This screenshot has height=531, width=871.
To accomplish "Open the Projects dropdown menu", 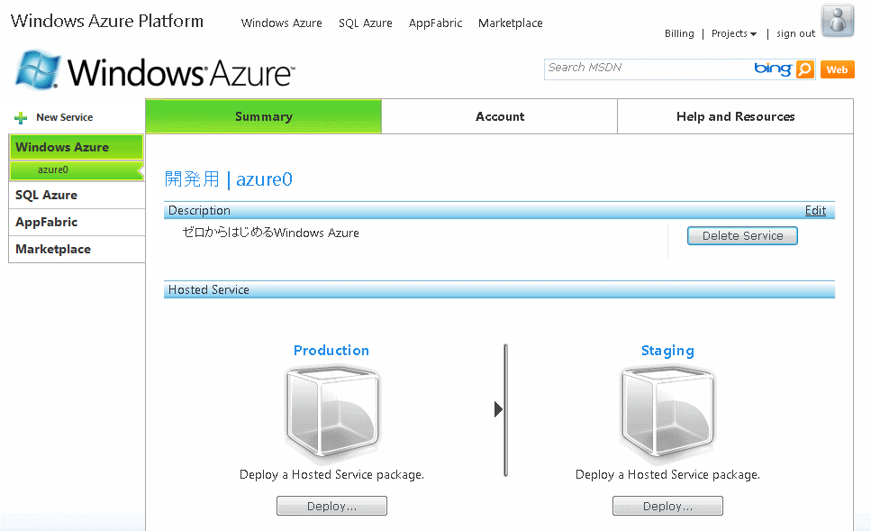I will (734, 33).
